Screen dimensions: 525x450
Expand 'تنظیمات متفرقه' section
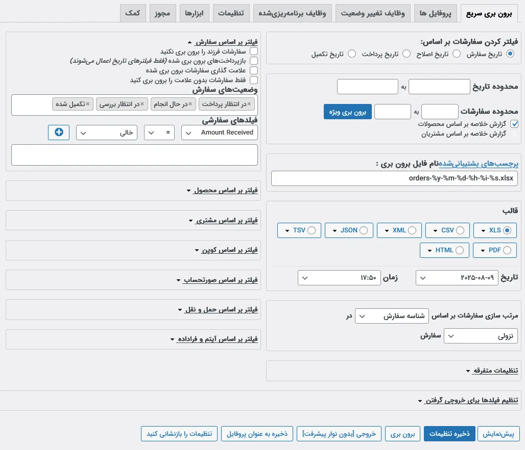pos(492,370)
